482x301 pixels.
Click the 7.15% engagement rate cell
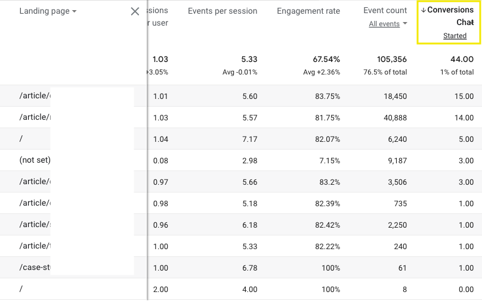click(x=329, y=160)
